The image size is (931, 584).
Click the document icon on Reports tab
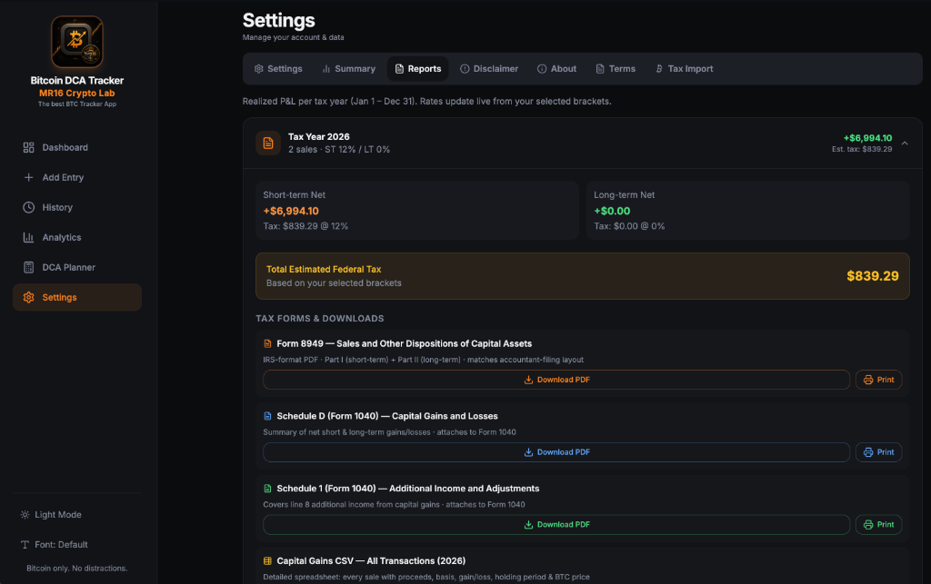point(400,69)
